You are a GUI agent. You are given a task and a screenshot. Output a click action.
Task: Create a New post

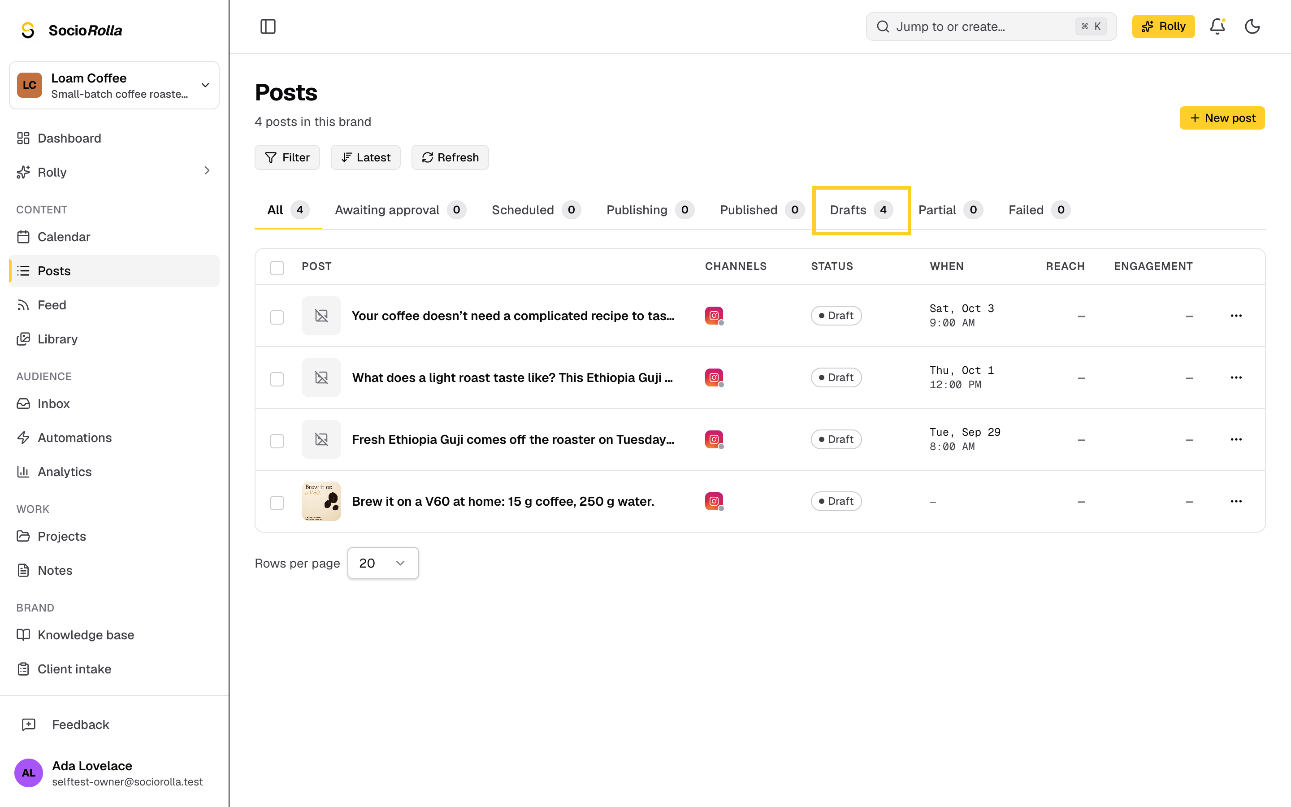[x=1222, y=118]
